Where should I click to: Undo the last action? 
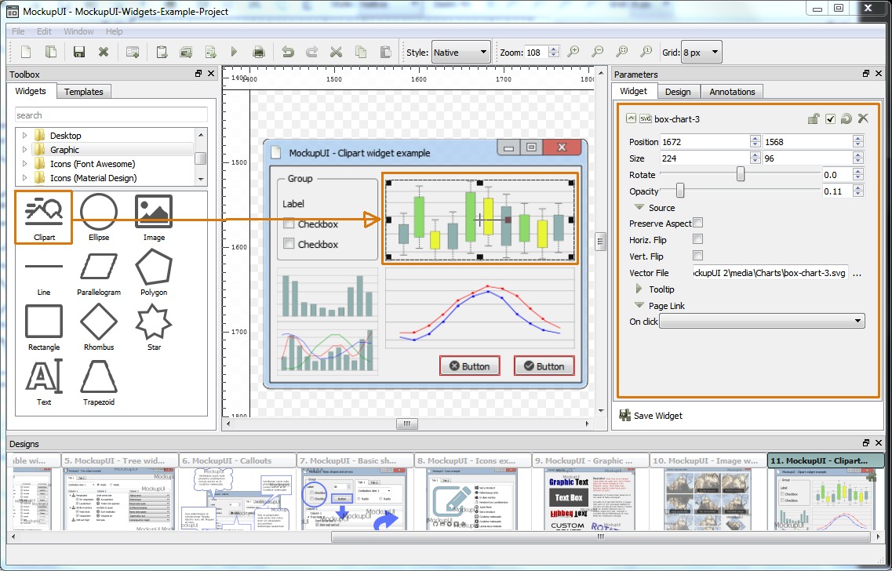click(288, 53)
